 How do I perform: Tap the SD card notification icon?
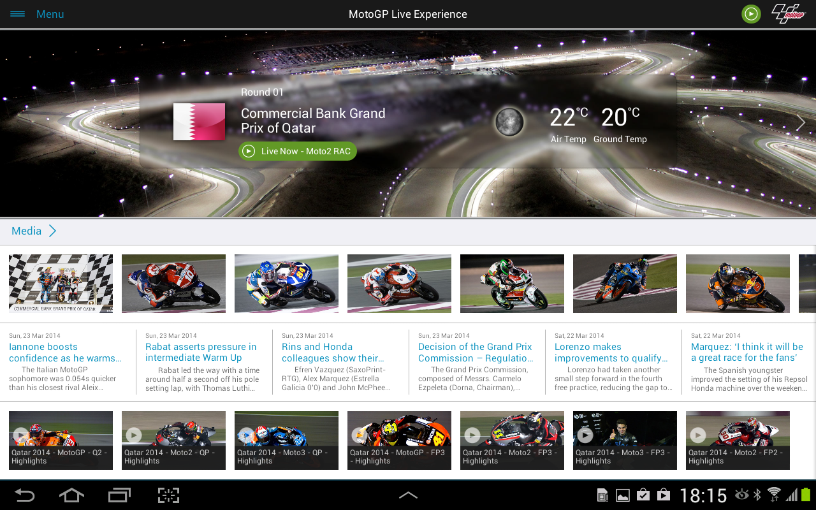point(602,495)
